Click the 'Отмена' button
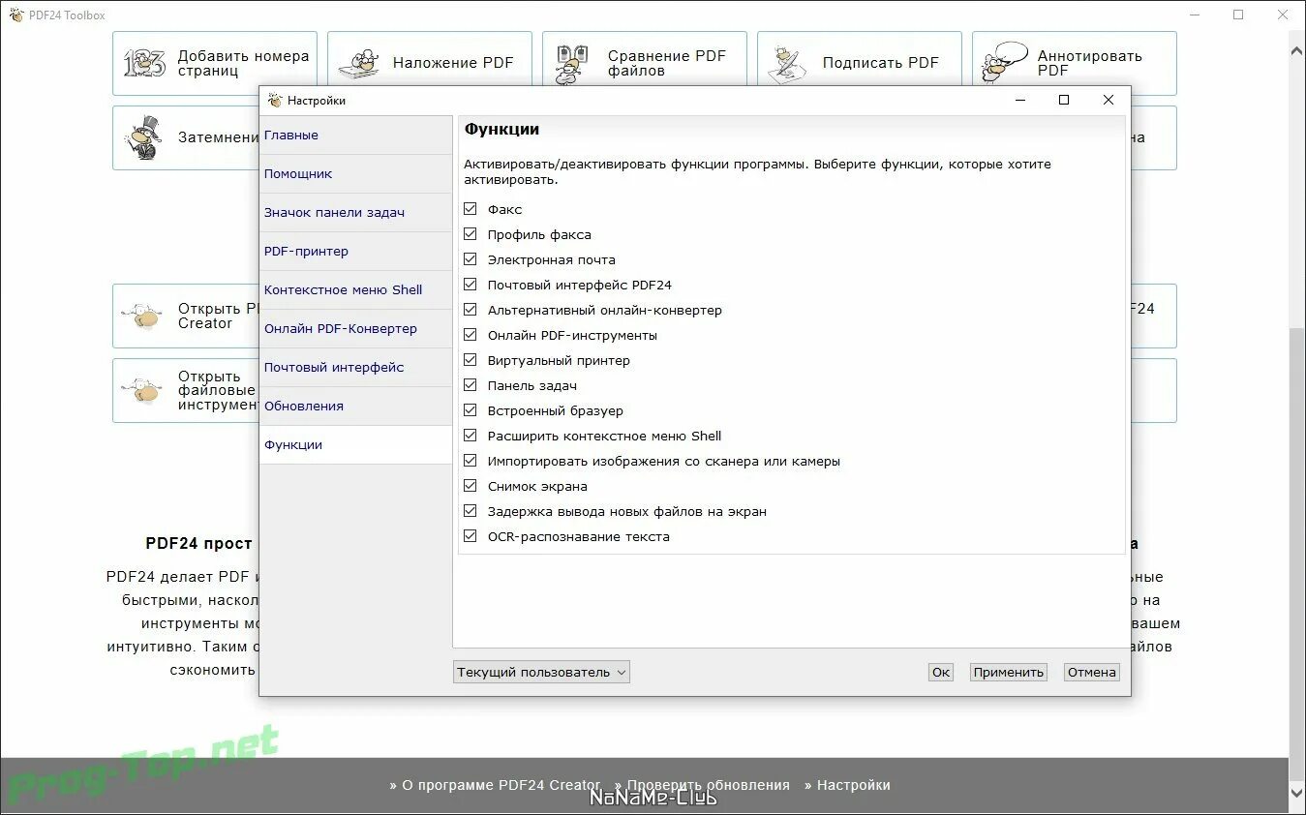This screenshot has width=1306, height=815. pos(1092,672)
